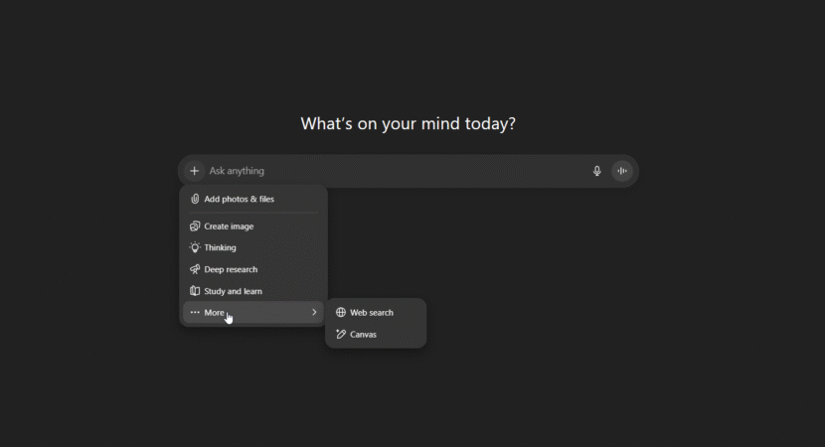Click the globe icon for Web search
The height and width of the screenshot is (447, 825).
click(341, 312)
